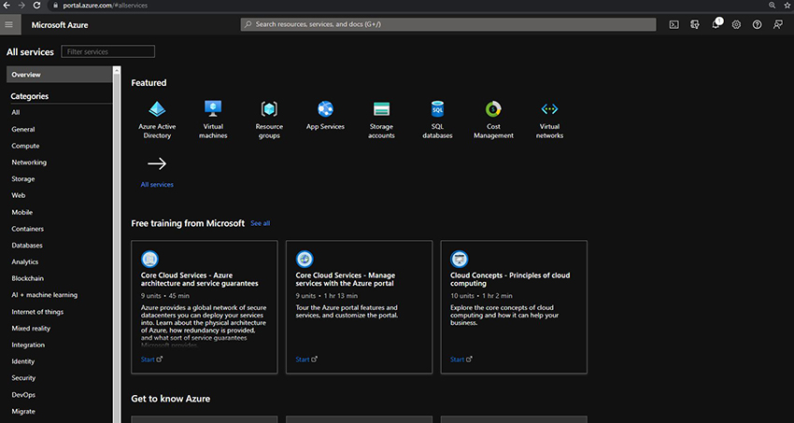Open Cost Management icon
This screenshot has height=423, width=794.
(x=493, y=109)
